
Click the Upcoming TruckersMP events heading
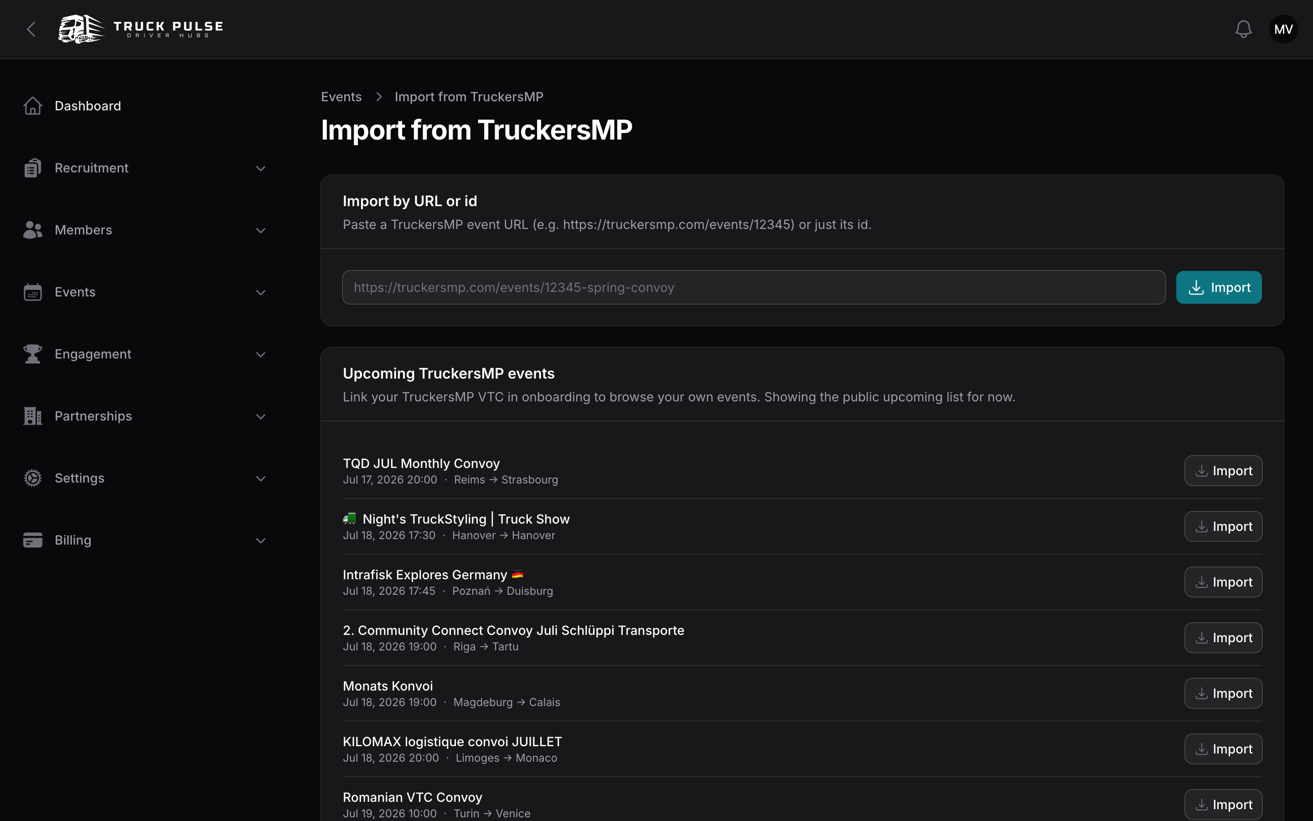pos(449,374)
